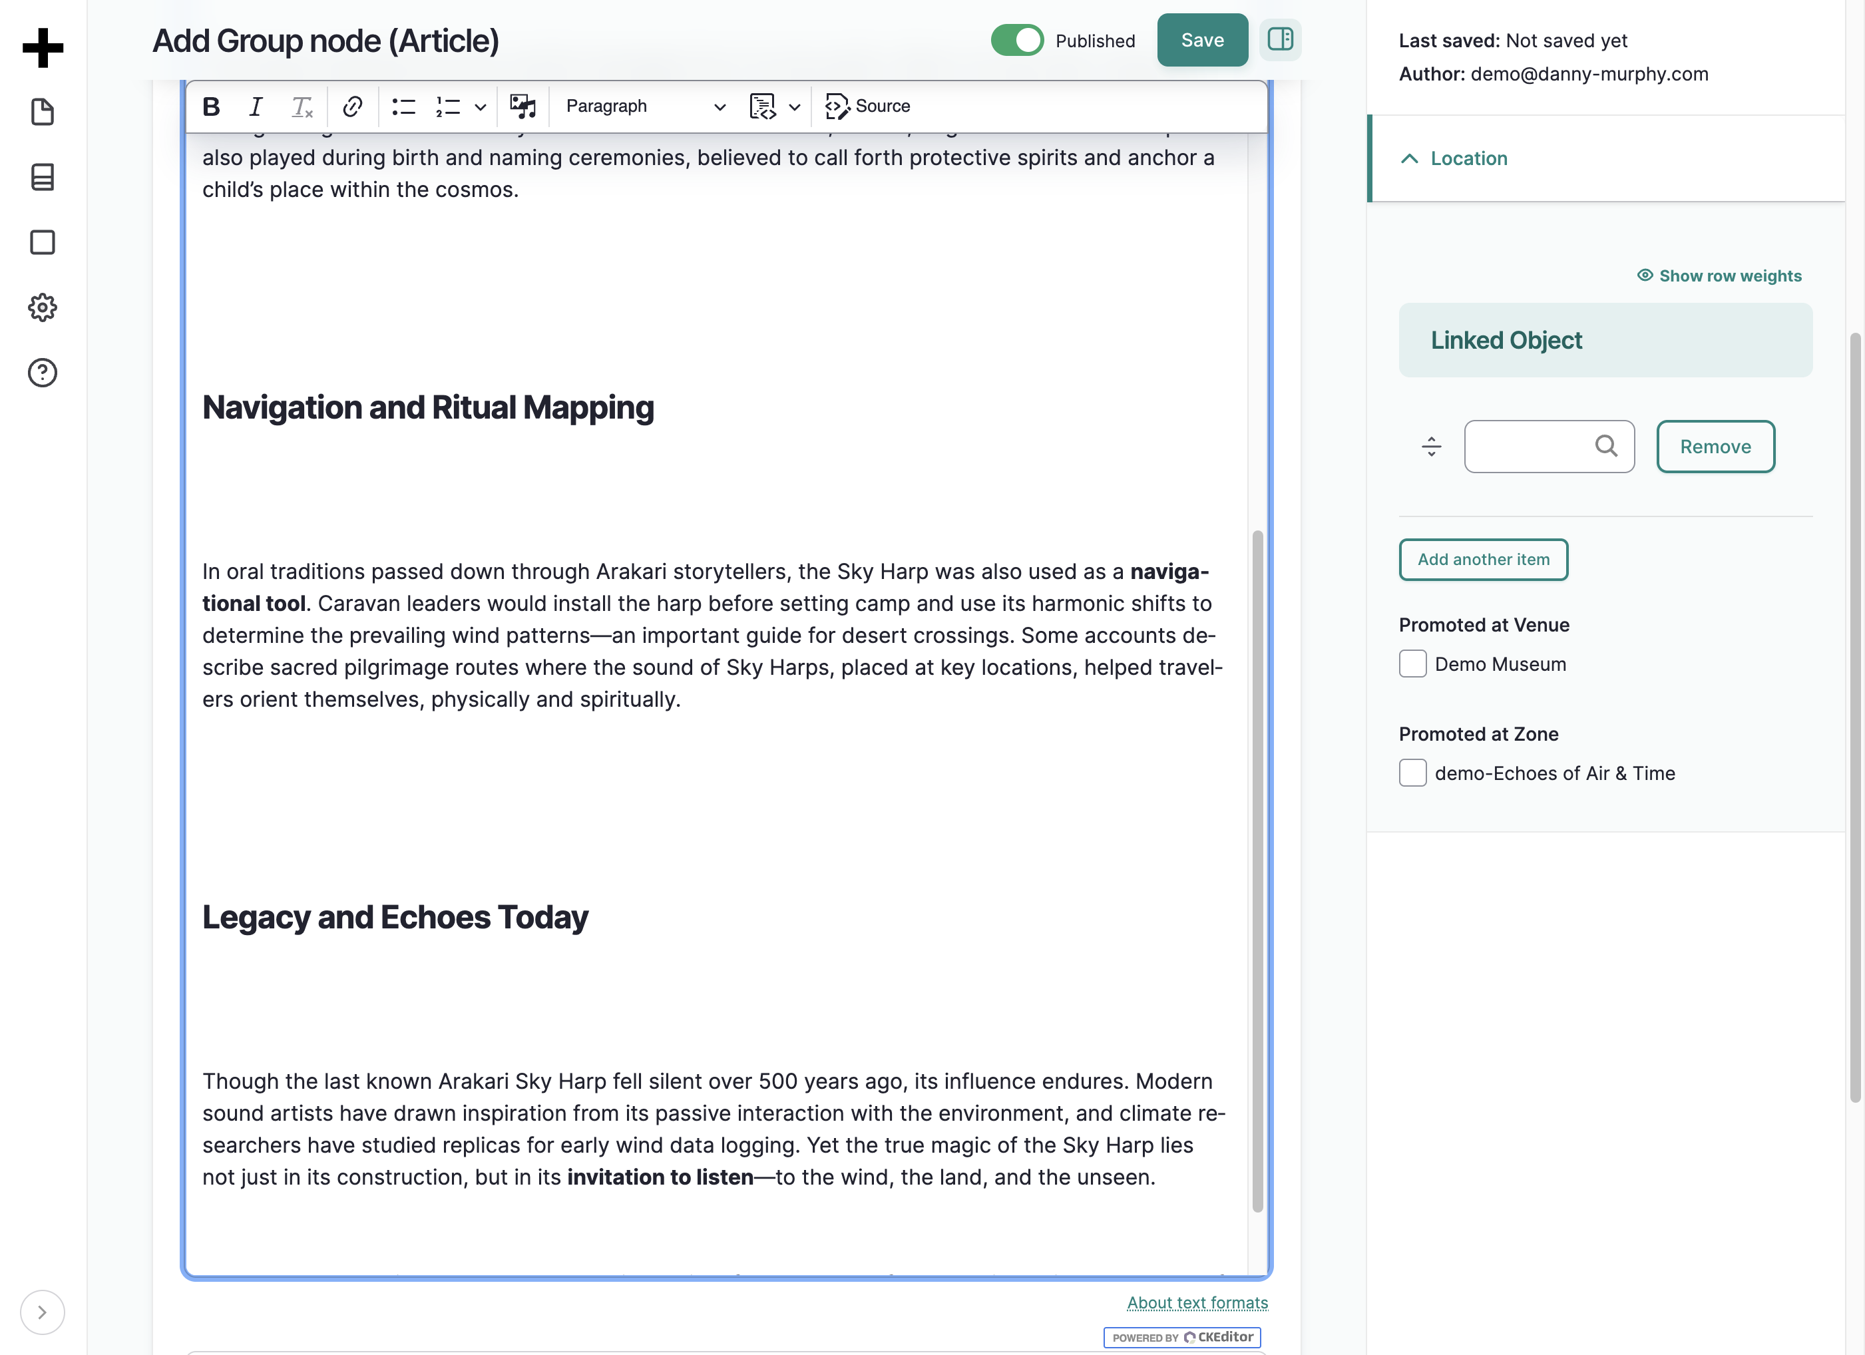
Task: Click the insert media icon
Action: coord(523,107)
